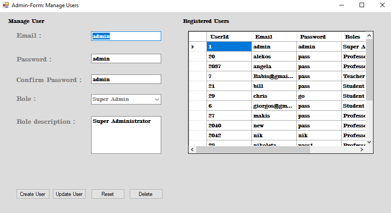Click the application icon in the title bar
This screenshot has width=391, height=213.
[5, 5]
